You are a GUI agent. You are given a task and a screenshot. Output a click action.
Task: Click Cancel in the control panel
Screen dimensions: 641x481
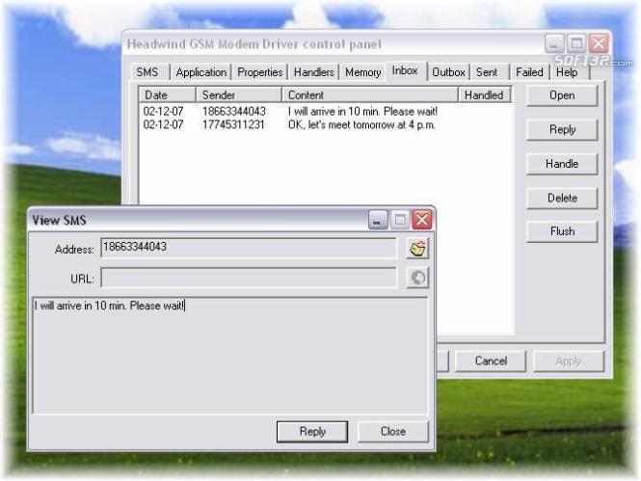(x=491, y=361)
